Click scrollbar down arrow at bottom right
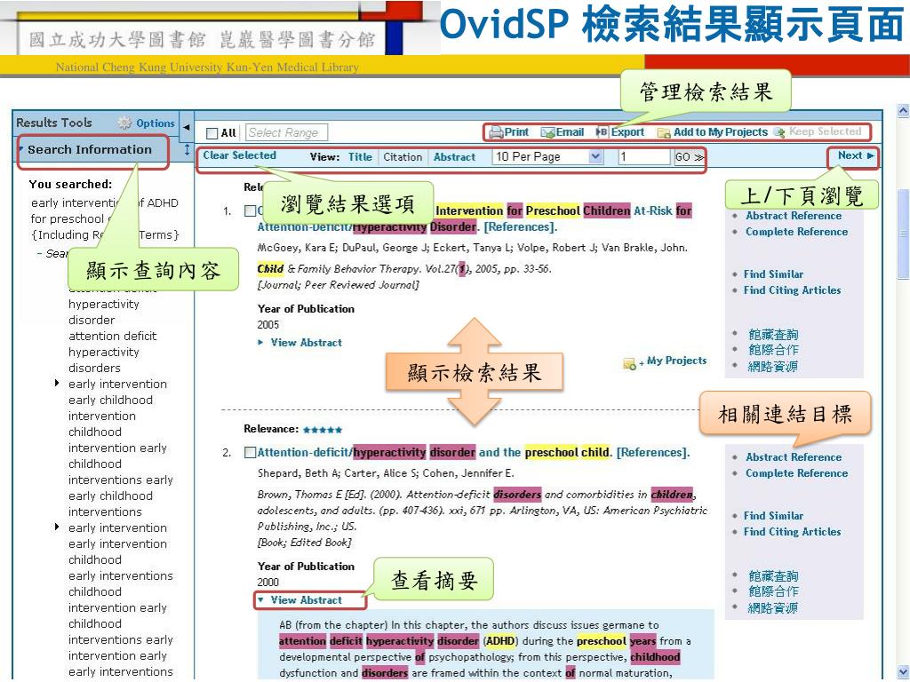The image size is (910, 682). pos(903,673)
